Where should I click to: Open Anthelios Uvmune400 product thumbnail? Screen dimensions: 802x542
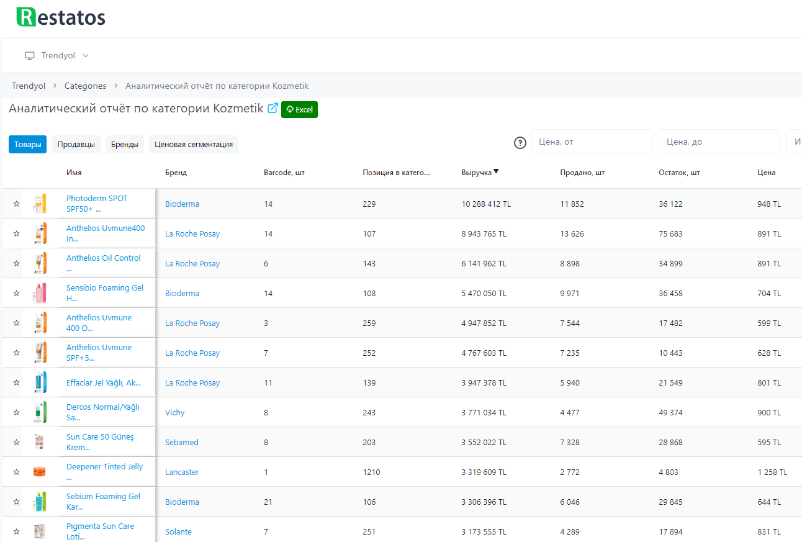(40, 233)
